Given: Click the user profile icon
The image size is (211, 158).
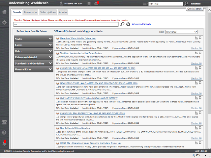Looking at the screenshot, I should pos(61,4).
